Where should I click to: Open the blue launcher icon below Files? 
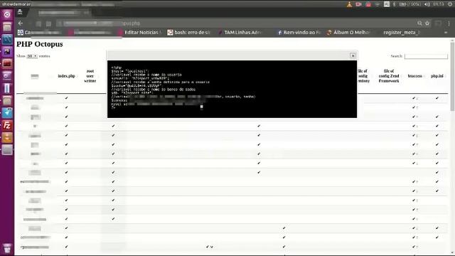[7, 39]
